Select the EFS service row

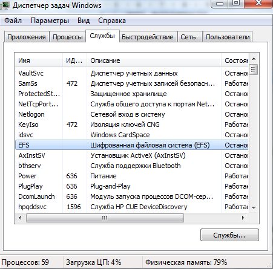132,145
